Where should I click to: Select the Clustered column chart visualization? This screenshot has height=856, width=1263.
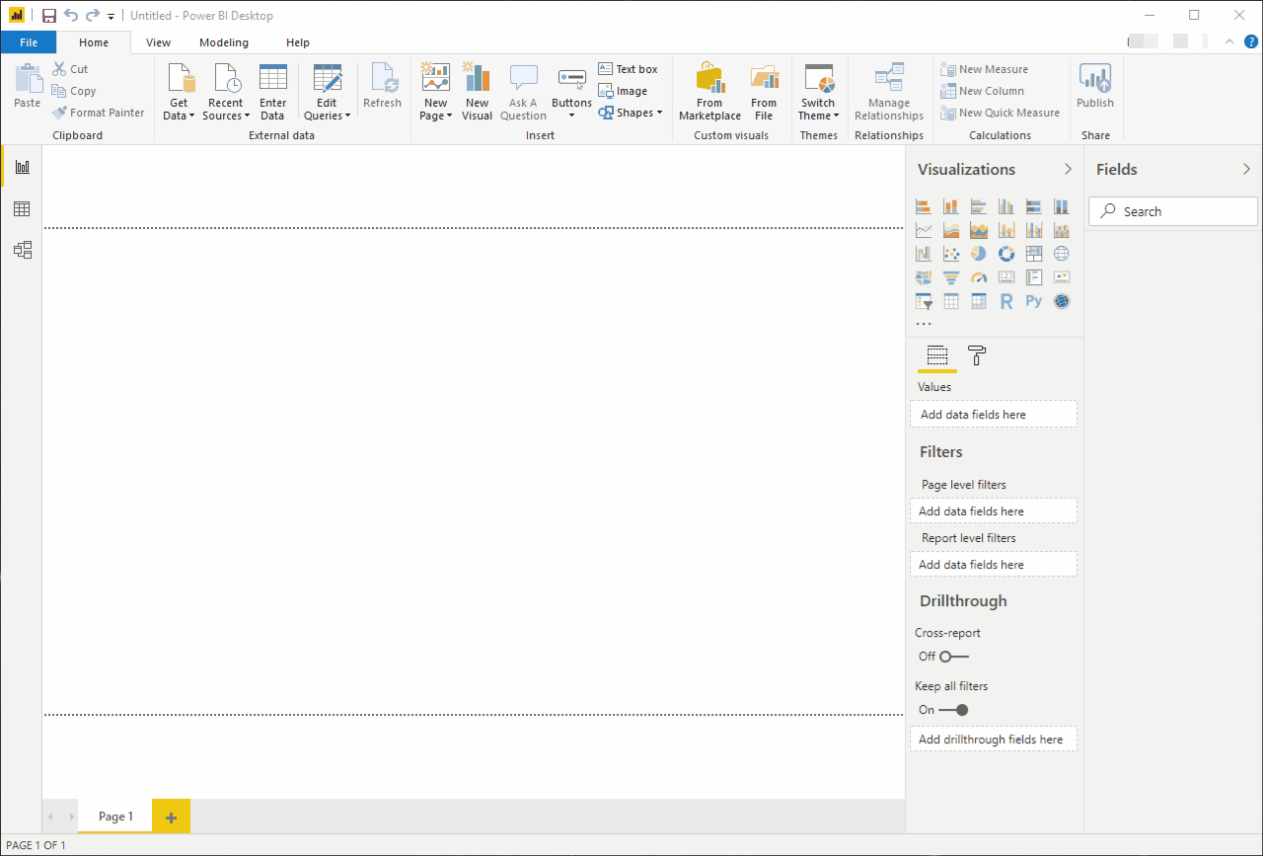(1006, 206)
